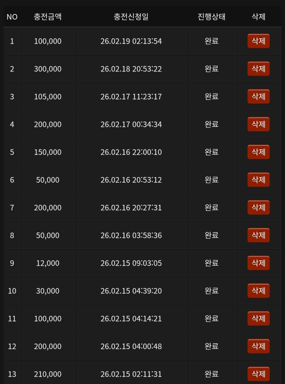The height and width of the screenshot is (384, 285).
Task: Delete the 26.02.16 20:27:31 entry
Action: 258,208
